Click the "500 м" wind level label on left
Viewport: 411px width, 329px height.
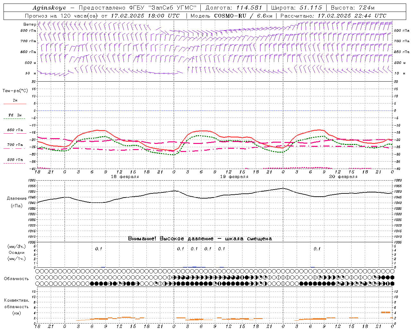coord(31,63)
